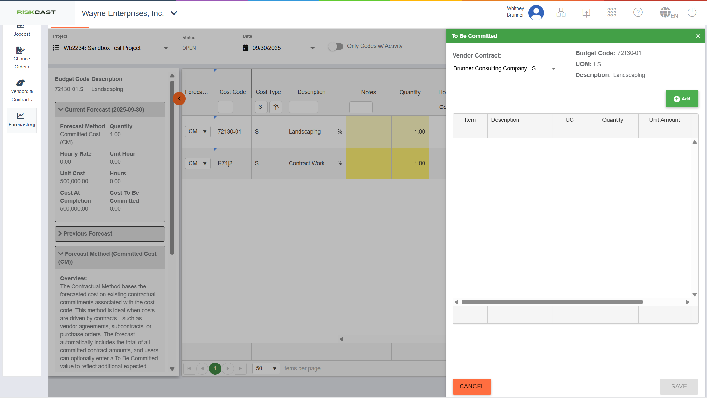
Task: Expand the Previous Forecast section
Action: tap(110, 234)
